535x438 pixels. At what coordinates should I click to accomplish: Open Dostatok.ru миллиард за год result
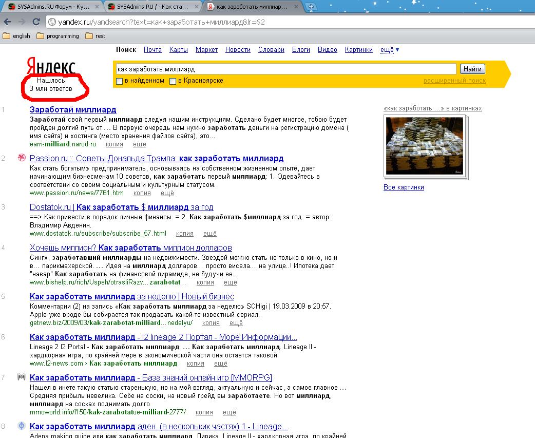click(x=122, y=207)
